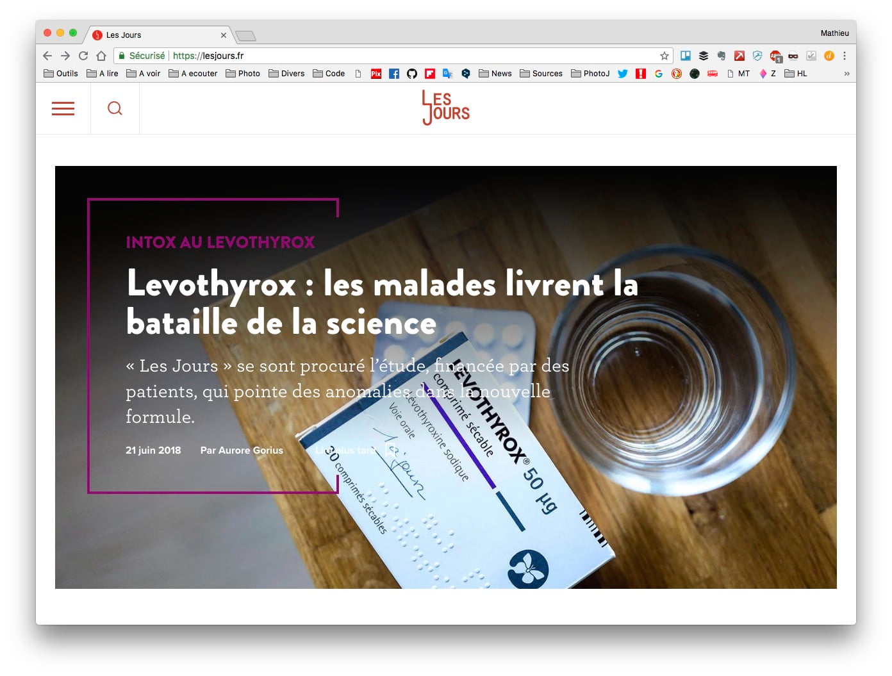892x676 pixels.
Task: Expand the Outils bookmarks folder
Action: [x=61, y=74]
